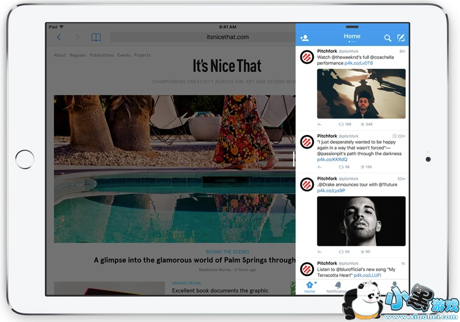This screenshot has height=322, width=460.
Task: Open the Projects nav link
Action: pyautogui.click(x=142, y=55)
